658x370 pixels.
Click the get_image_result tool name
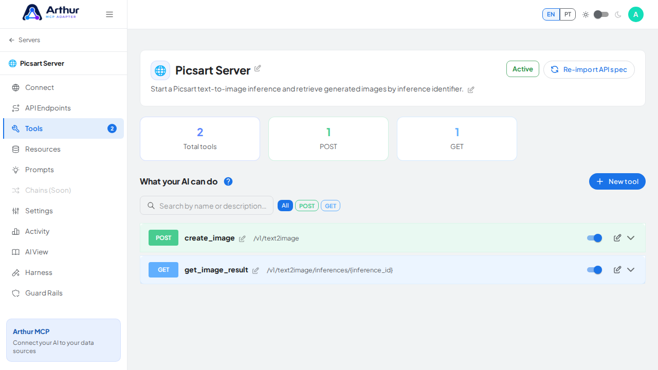click(x=216, y=270)
